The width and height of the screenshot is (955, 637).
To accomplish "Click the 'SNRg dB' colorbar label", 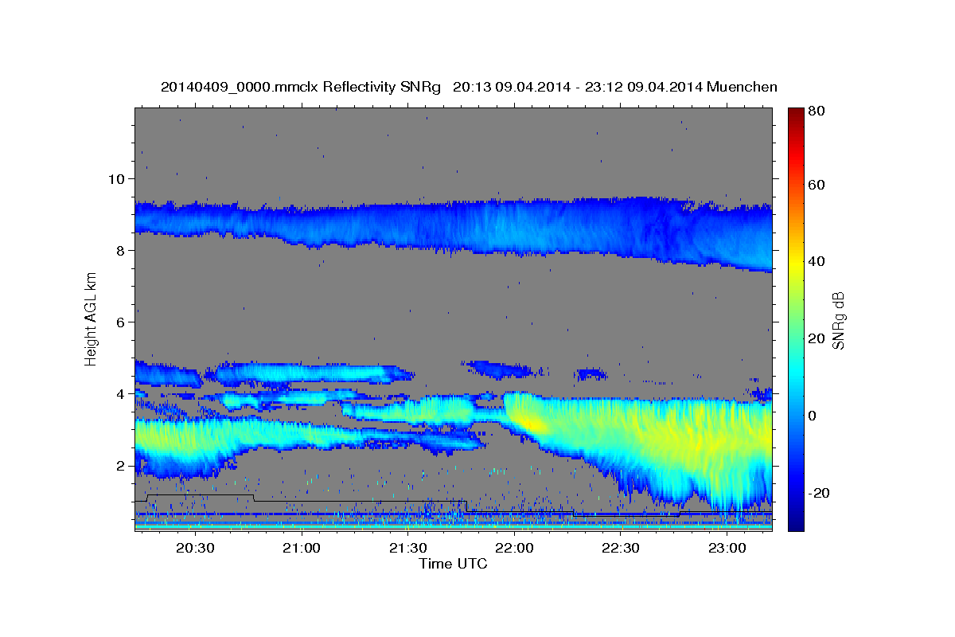I will 838,320.
